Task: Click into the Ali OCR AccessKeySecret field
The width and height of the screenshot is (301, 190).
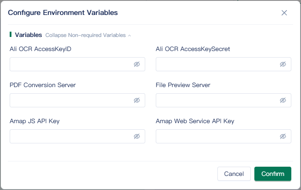Action: tap(217, 64)
